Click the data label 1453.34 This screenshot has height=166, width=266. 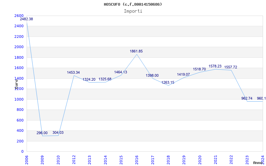pyautogui.click(x=73, y=72)
